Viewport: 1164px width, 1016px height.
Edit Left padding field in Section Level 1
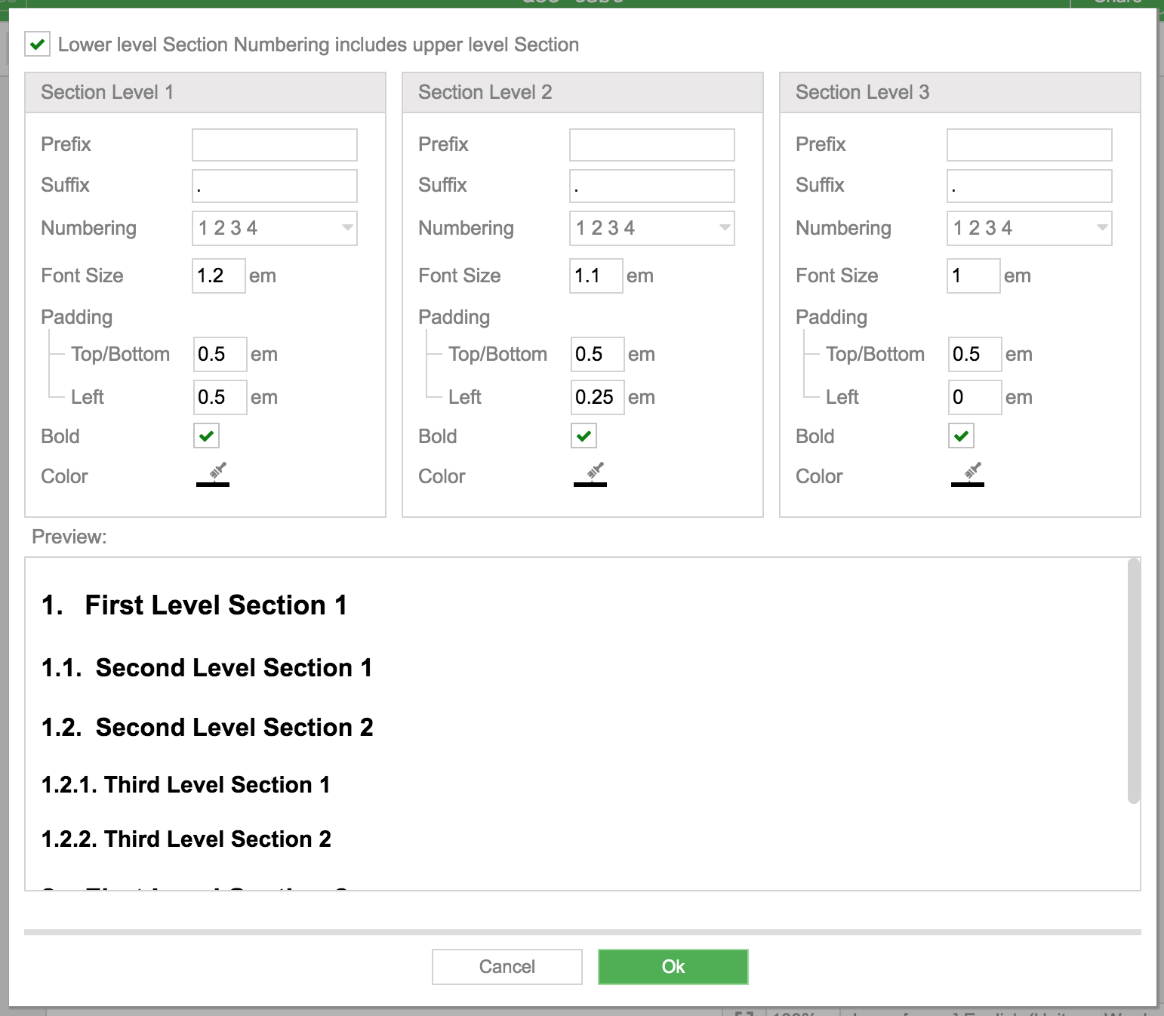[220, 397]
